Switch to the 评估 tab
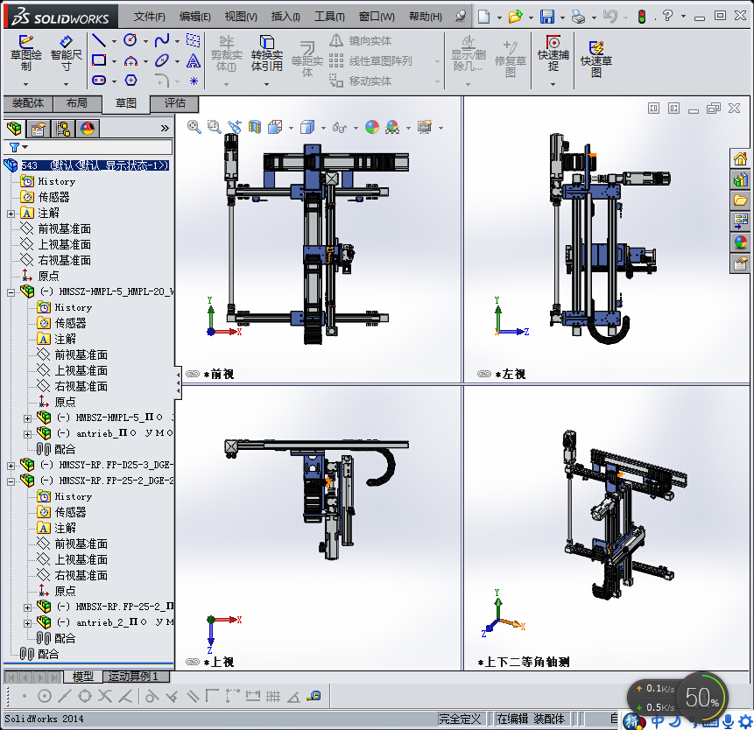Image resolution: width=754 pixels, height=730 pixels. pos(174,102)
